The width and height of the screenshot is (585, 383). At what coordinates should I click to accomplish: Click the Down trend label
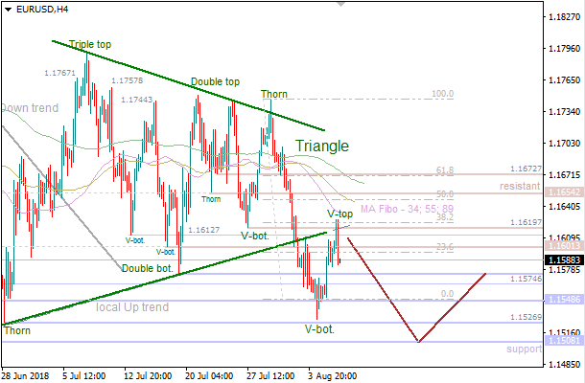pos(27,108)
